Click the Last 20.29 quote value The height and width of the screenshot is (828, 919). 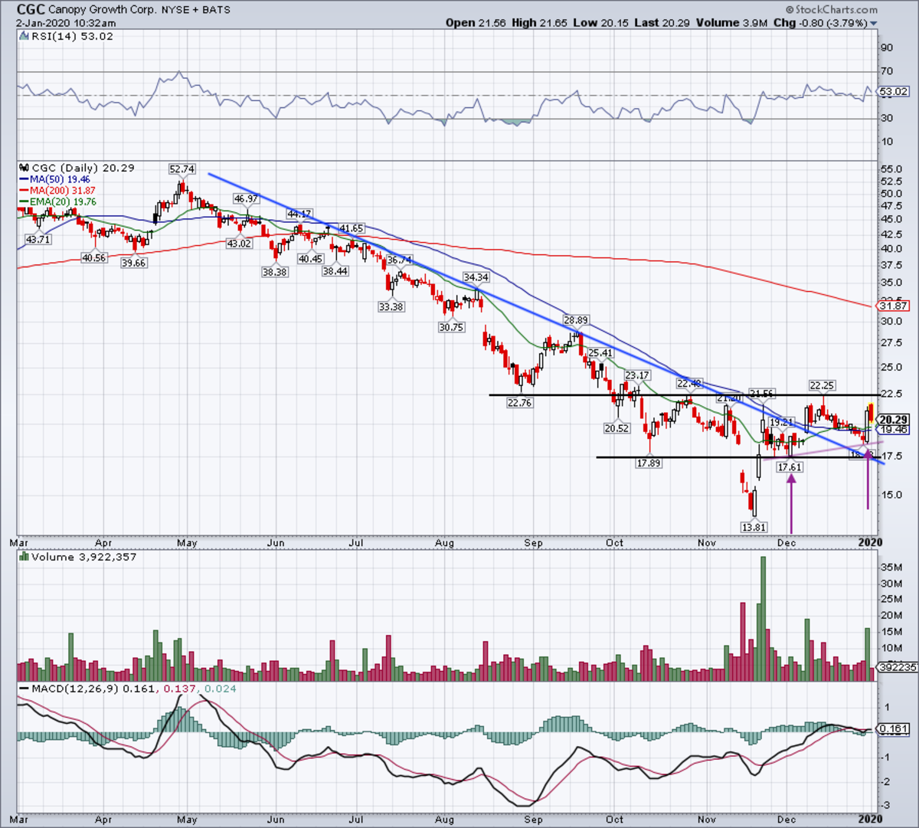662,23
